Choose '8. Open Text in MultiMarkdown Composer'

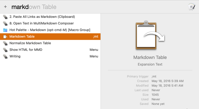click(x=50, y=23)
